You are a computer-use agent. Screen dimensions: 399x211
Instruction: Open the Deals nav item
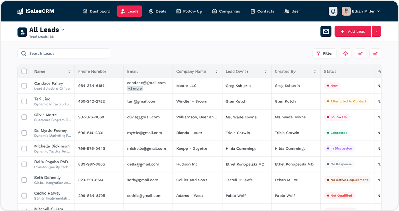pos(158,11)
